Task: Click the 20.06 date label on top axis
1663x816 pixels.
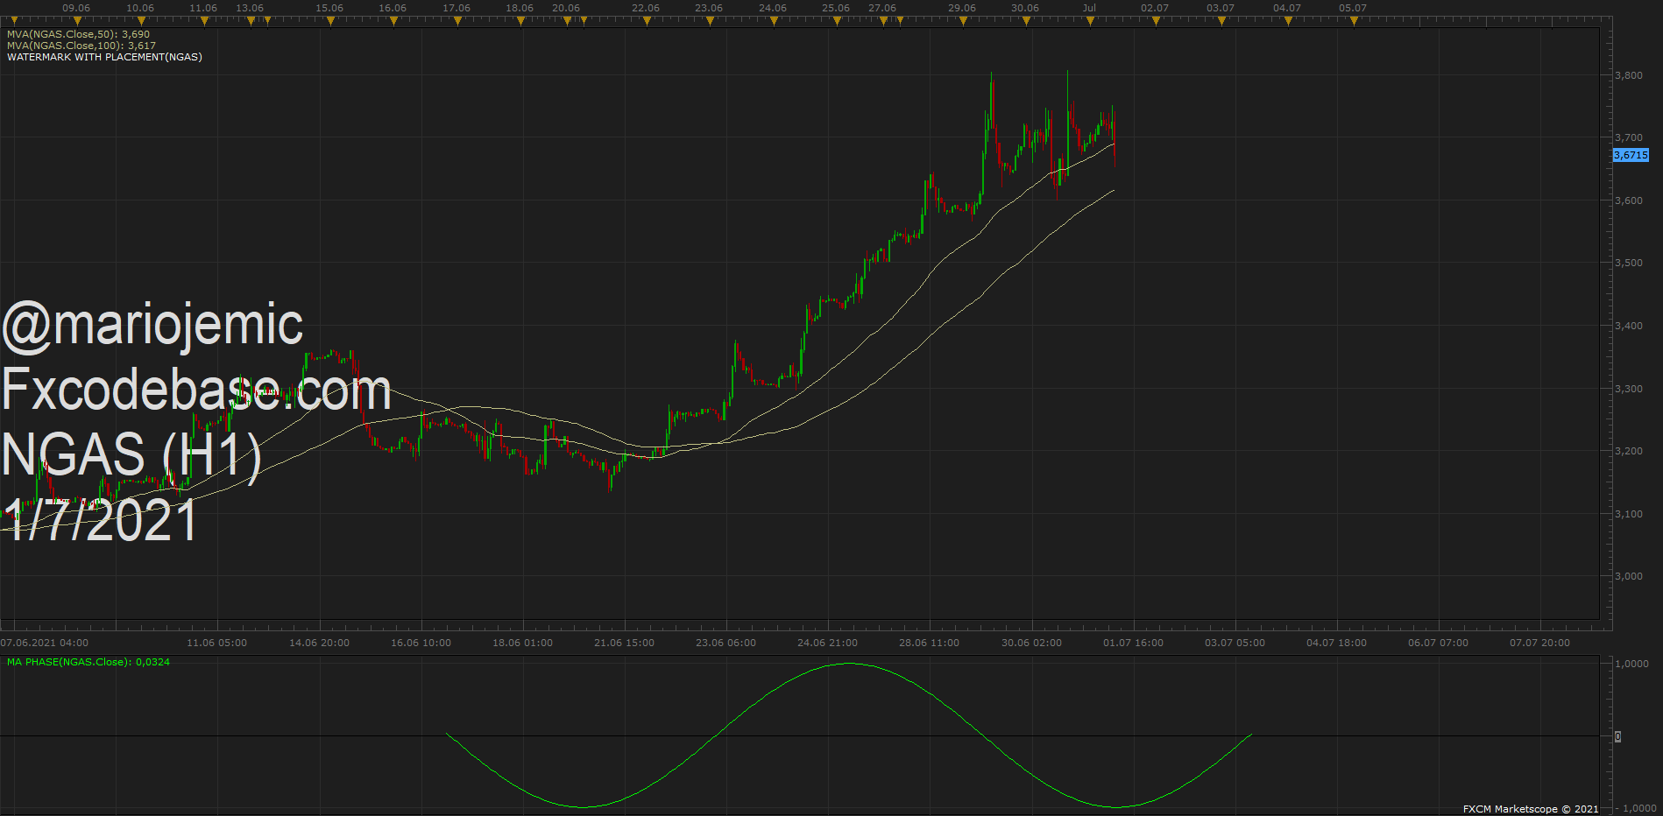Action: pos(566,8)
